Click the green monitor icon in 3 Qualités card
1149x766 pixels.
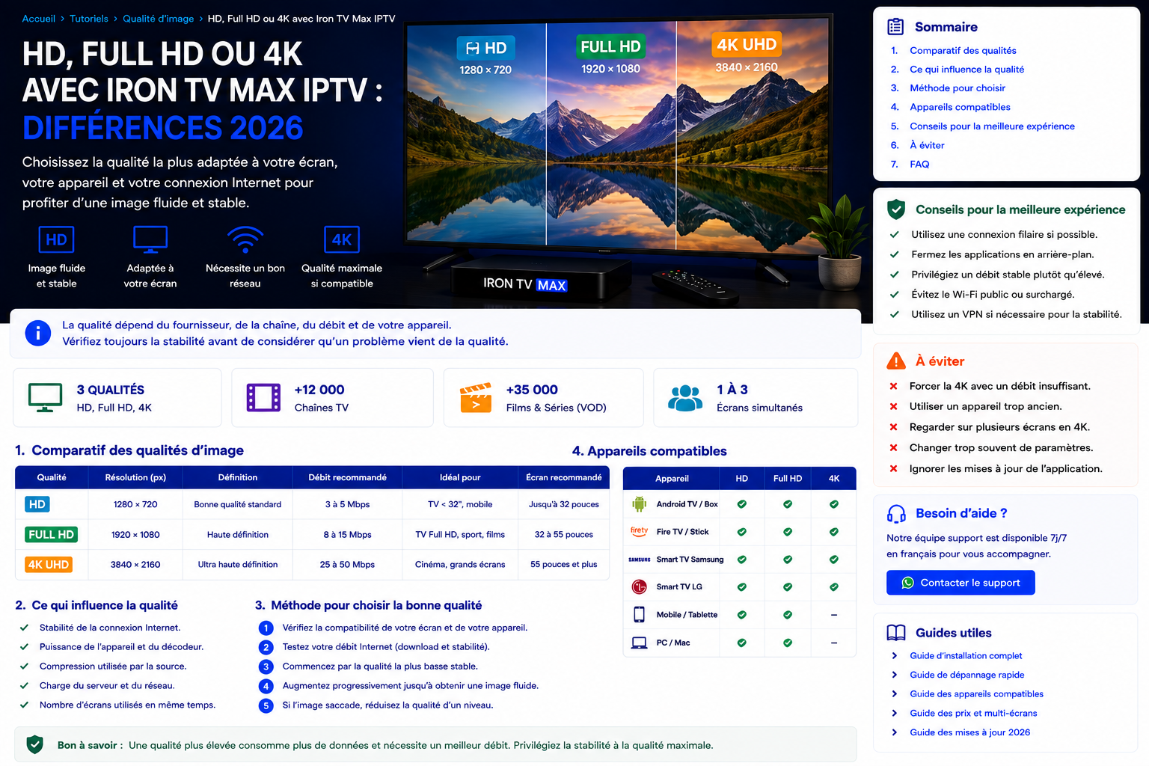45,397
